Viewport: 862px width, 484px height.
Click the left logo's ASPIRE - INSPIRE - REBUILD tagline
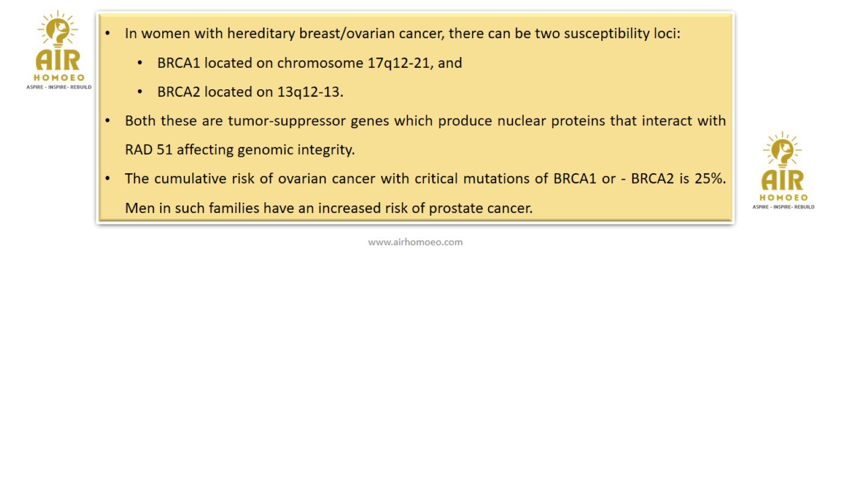point(59,87)
